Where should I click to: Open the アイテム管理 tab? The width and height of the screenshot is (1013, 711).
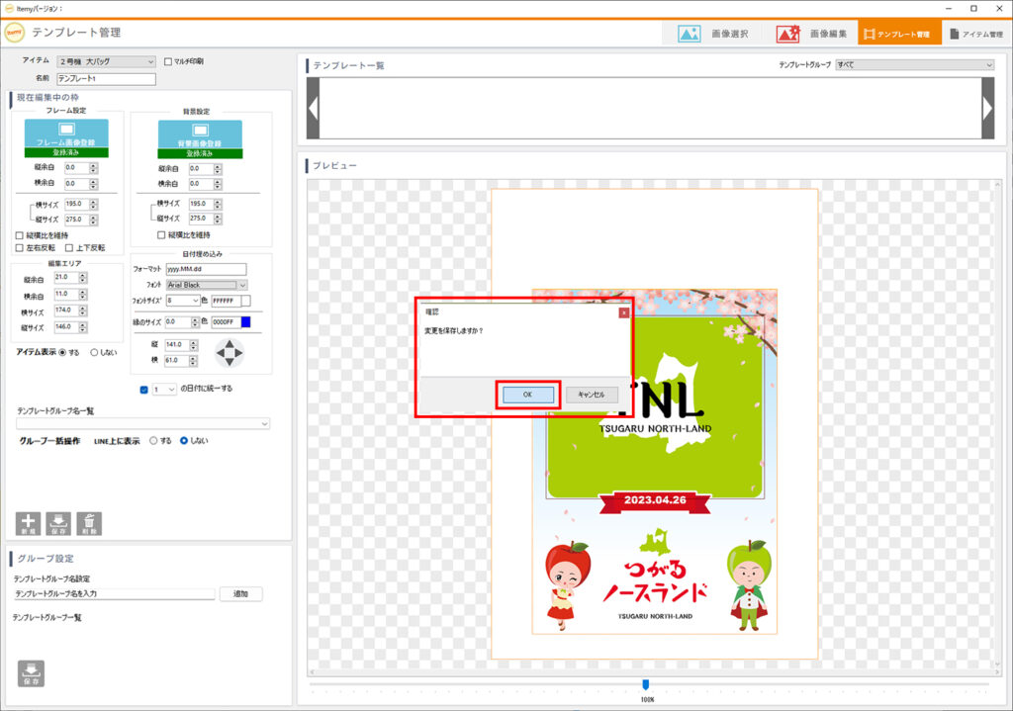click(x=974, y=34)
